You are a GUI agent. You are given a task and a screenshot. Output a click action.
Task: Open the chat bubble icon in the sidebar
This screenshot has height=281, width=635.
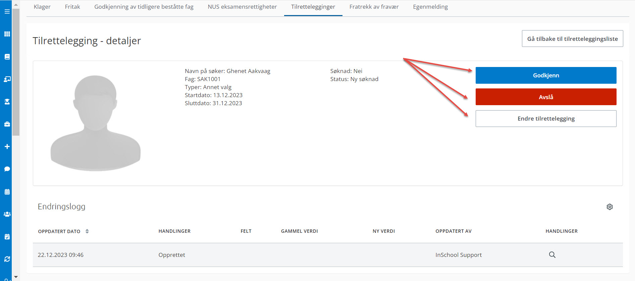coord(7,169)
